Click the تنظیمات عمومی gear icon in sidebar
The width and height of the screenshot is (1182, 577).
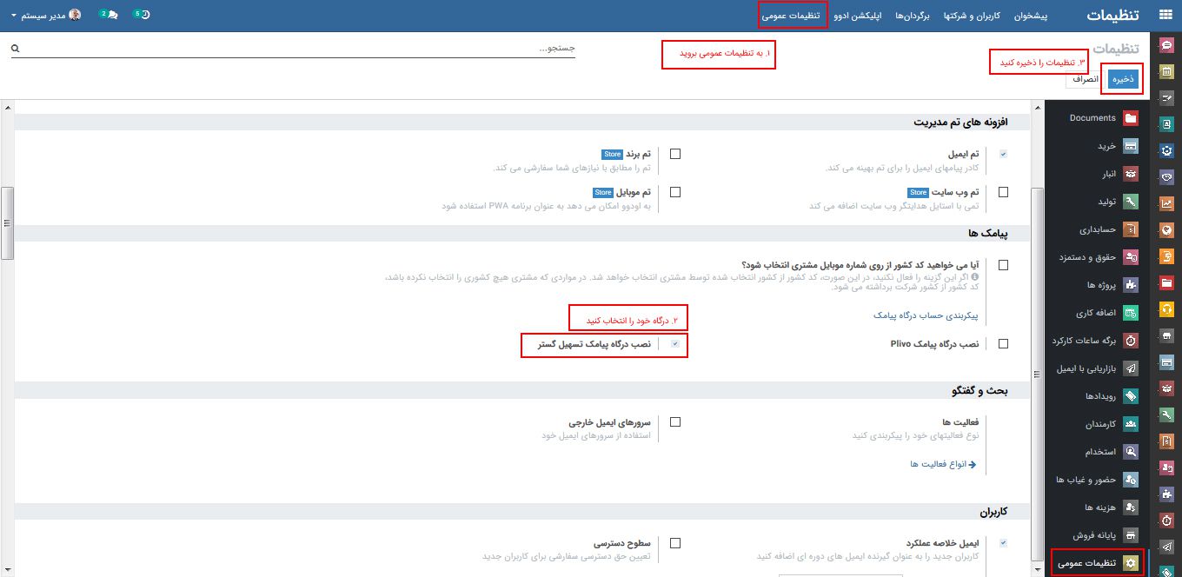1130,563
